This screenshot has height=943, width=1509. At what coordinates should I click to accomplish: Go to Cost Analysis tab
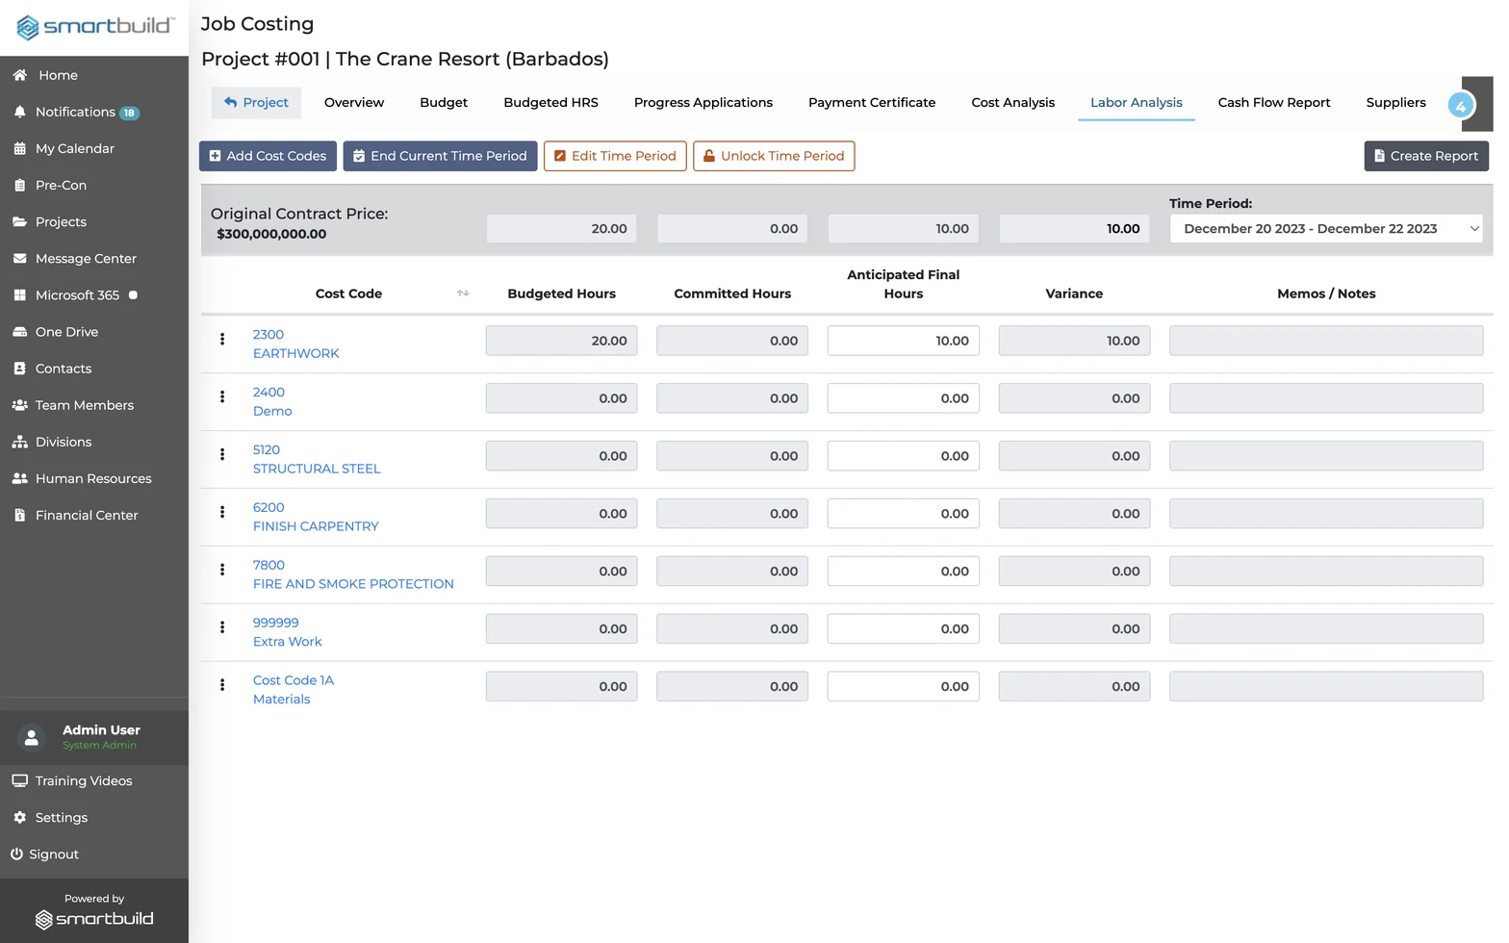(1012, 103)
